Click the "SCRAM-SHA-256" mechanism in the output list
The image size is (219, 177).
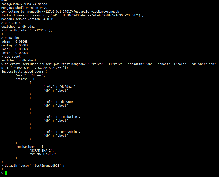43,154
